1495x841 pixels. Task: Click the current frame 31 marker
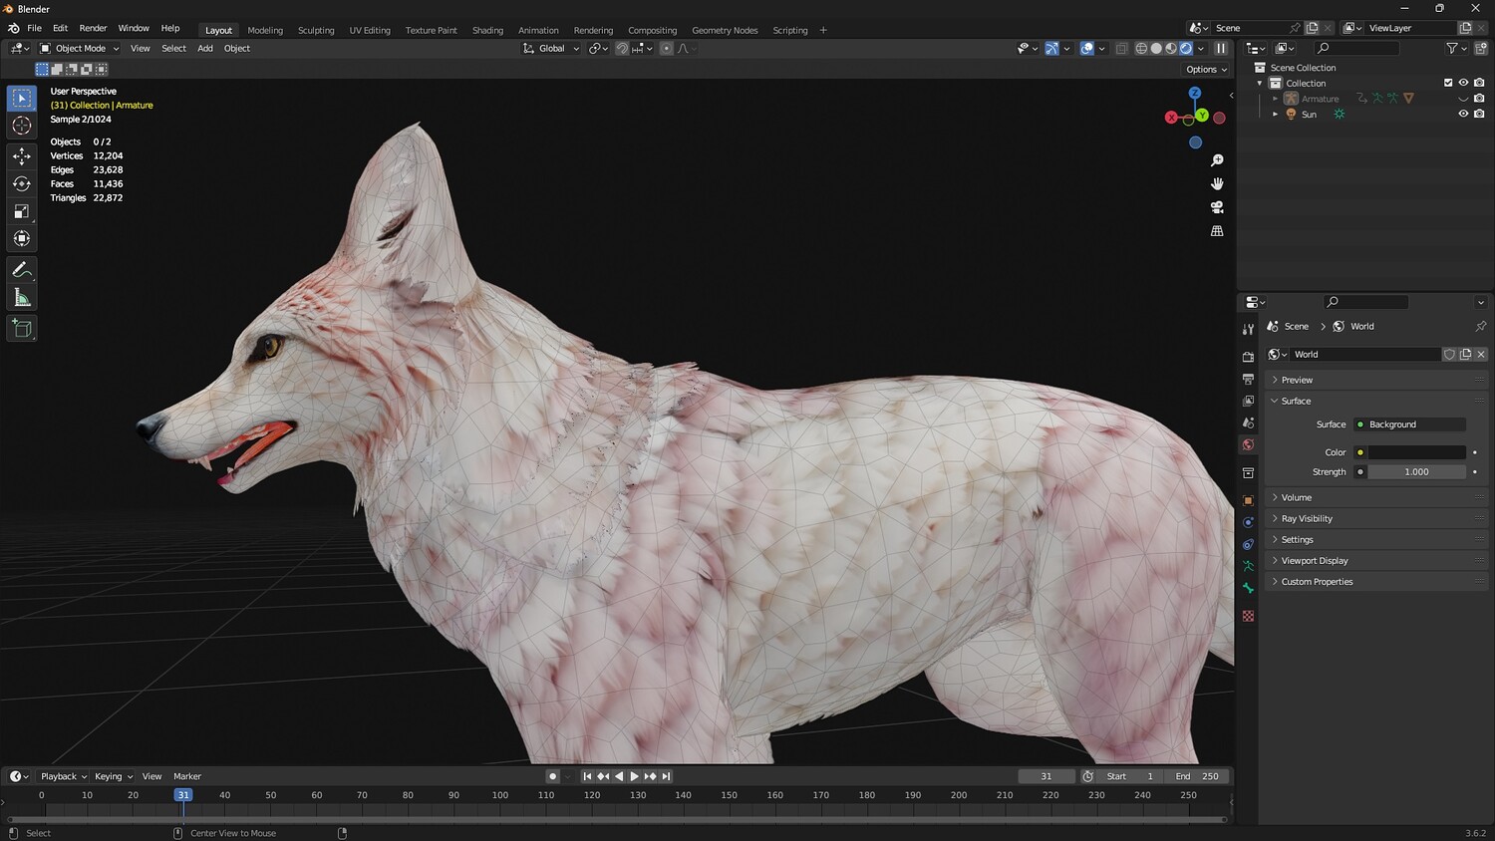pos(183,795)
